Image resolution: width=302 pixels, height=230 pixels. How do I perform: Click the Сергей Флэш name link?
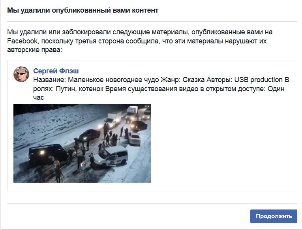pyautogui.click(x=56, y=71)
